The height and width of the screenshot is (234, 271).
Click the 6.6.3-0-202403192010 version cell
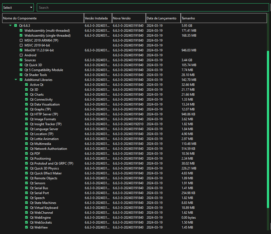[x=128, y=124]
